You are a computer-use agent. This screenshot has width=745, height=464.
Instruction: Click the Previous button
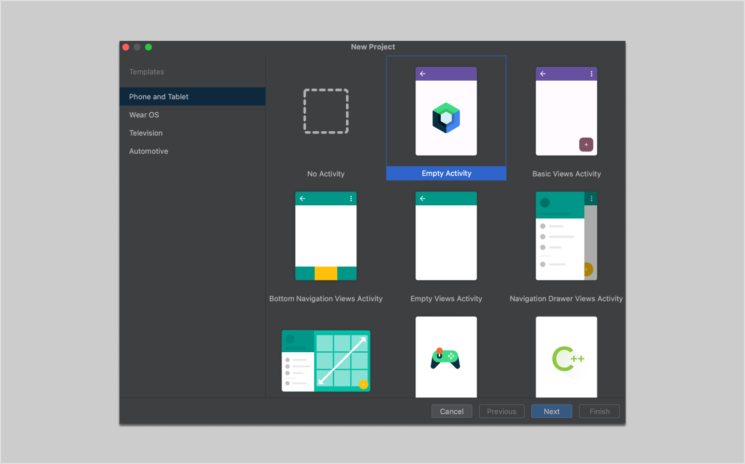click(501, 411)
